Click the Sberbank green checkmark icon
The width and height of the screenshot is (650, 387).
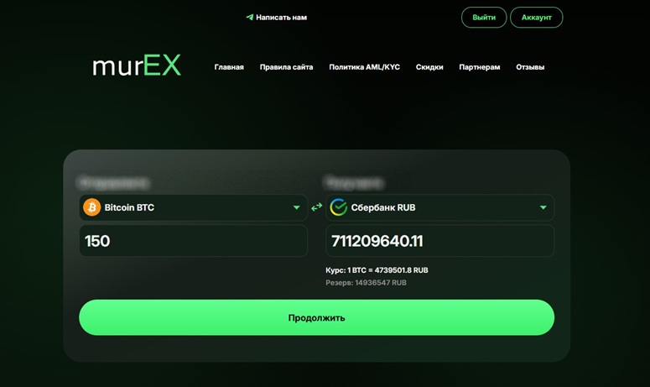[338, 207]
